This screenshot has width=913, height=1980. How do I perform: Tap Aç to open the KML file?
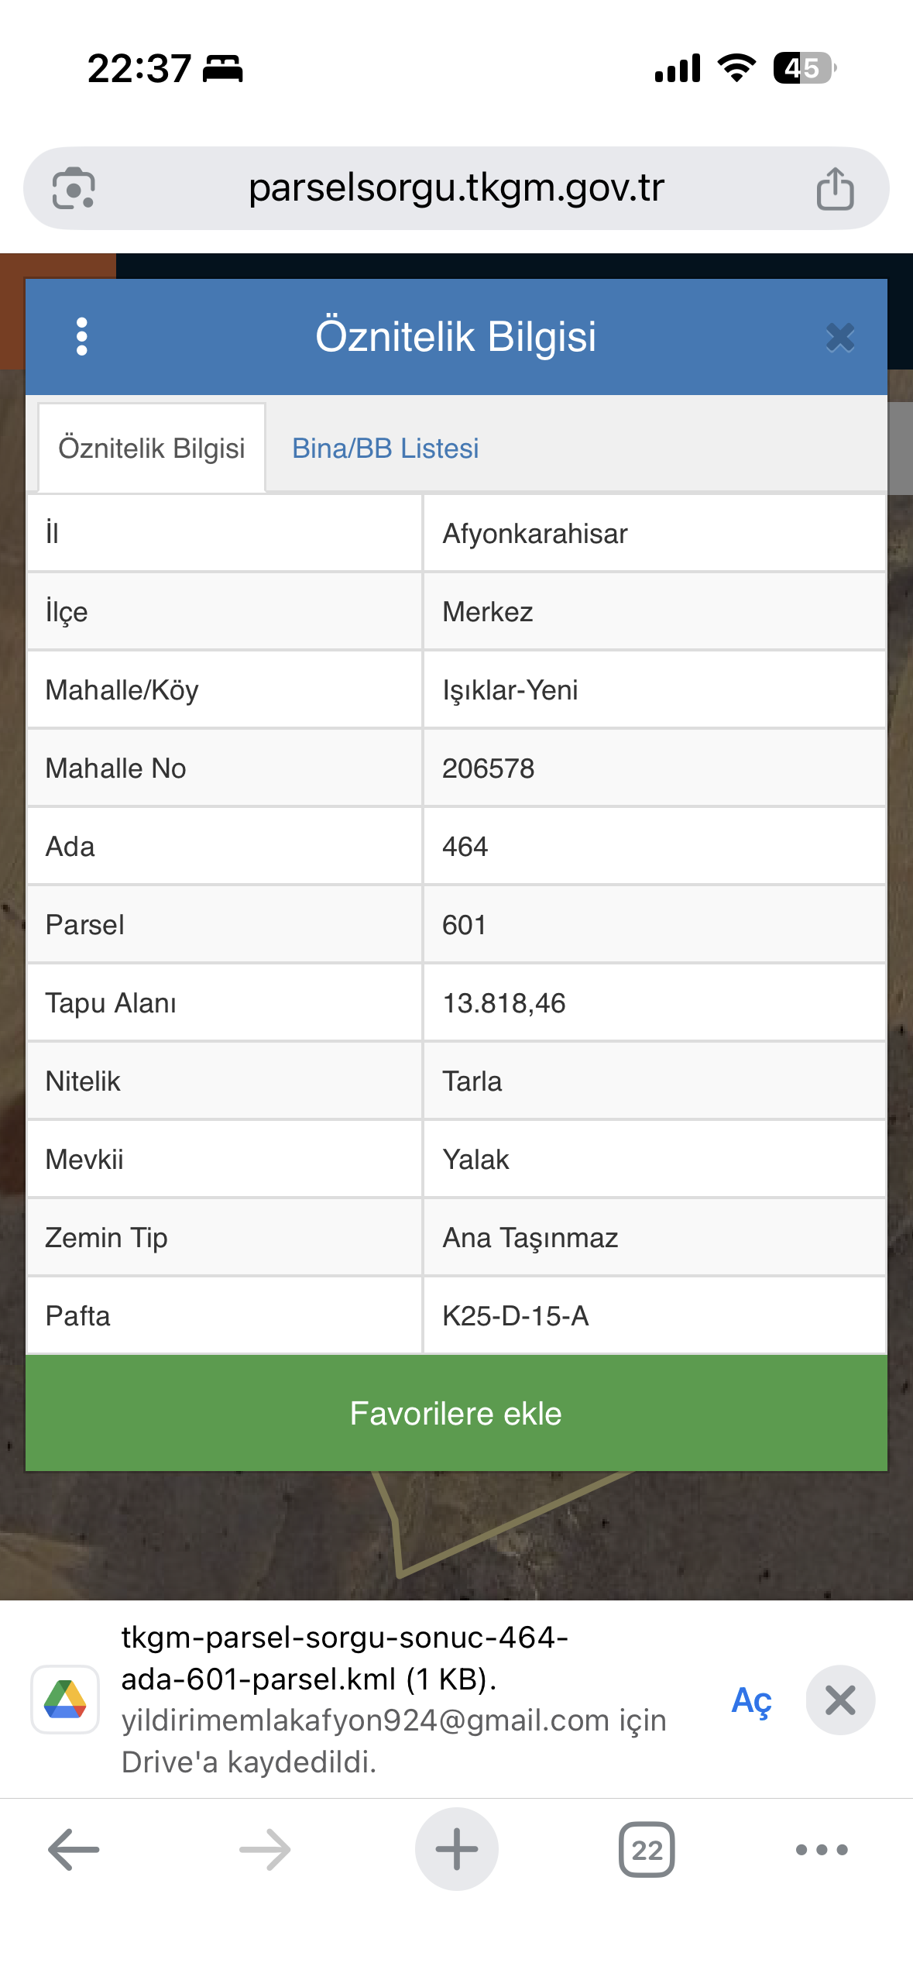pyautogui.click(x=751, y=1700)
